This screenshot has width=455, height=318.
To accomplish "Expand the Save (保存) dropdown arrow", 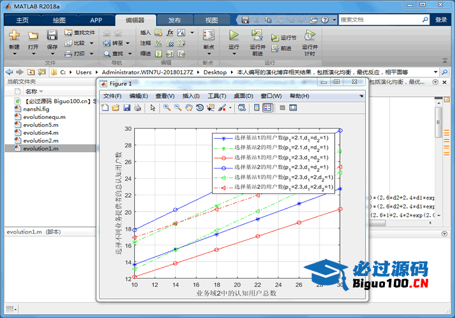I will [x=52, y=54].
